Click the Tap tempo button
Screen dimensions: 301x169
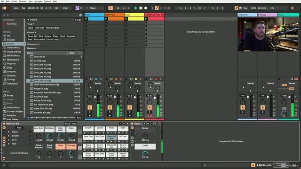pyautogui.click(x=24, y=8)
